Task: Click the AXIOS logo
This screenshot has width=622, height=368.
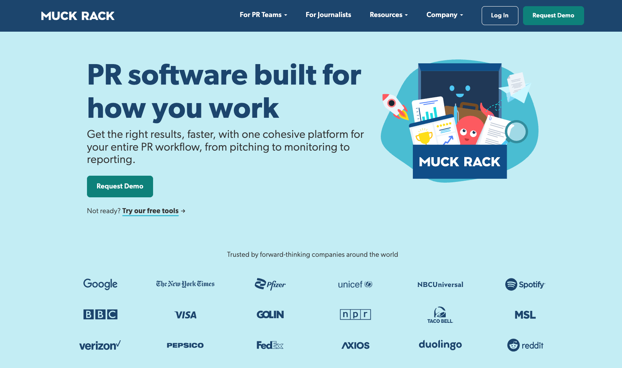Action: click(x=355, y=346)
